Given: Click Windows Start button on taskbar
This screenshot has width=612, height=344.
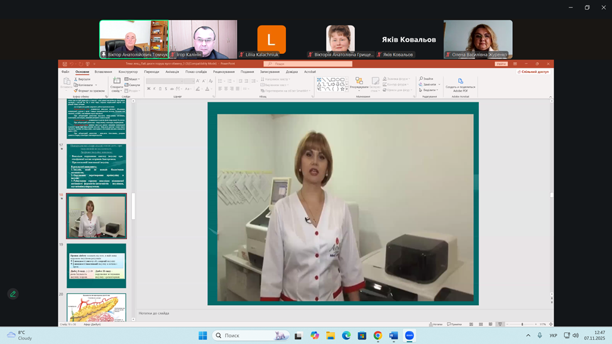Looking at the screenshot, I should point(202,335).
